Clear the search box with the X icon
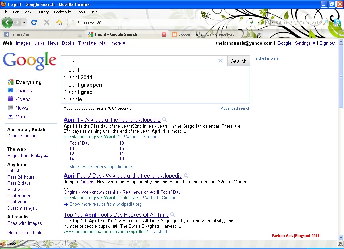Viewport: 344px width, 249px height. 220,61
